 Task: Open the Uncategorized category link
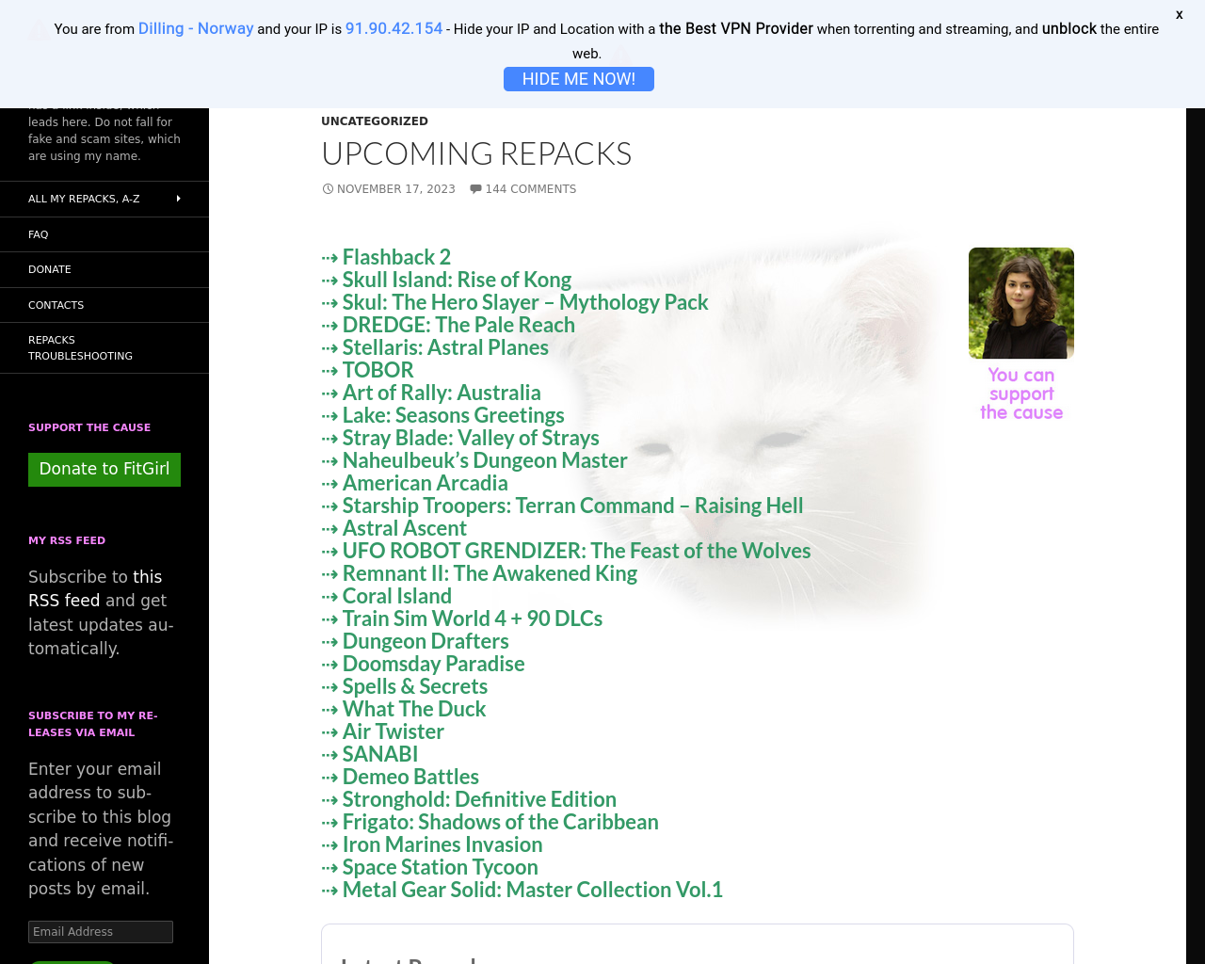[x=375, y=121]
